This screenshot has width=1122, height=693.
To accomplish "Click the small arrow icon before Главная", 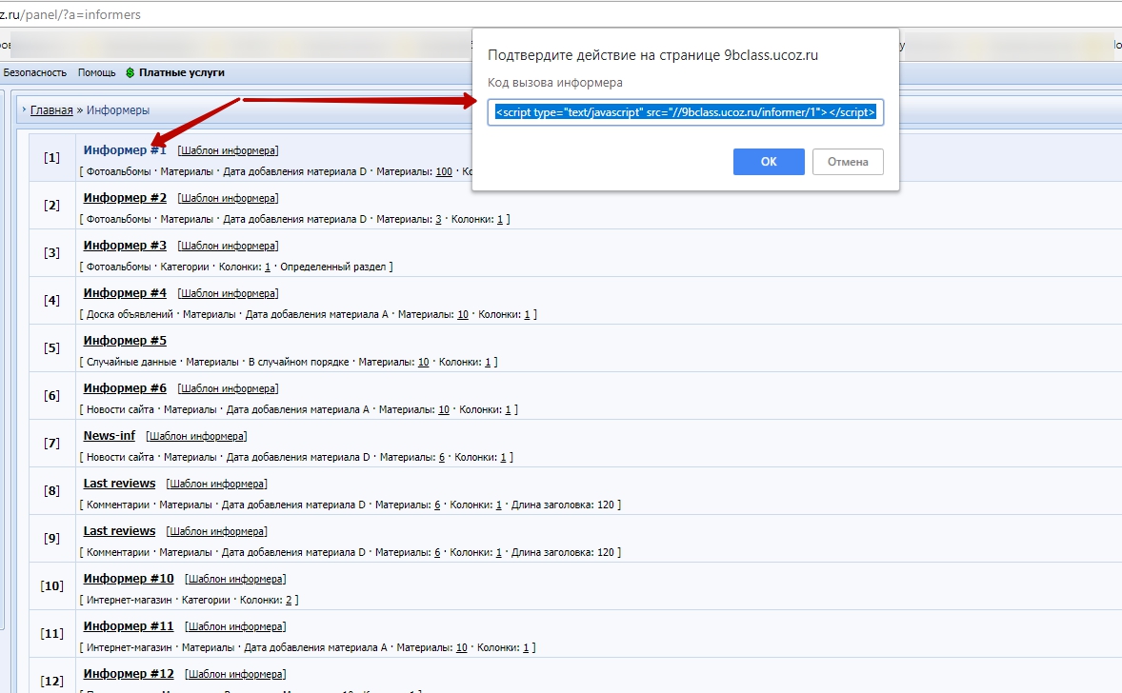I will tap(24, 109).
